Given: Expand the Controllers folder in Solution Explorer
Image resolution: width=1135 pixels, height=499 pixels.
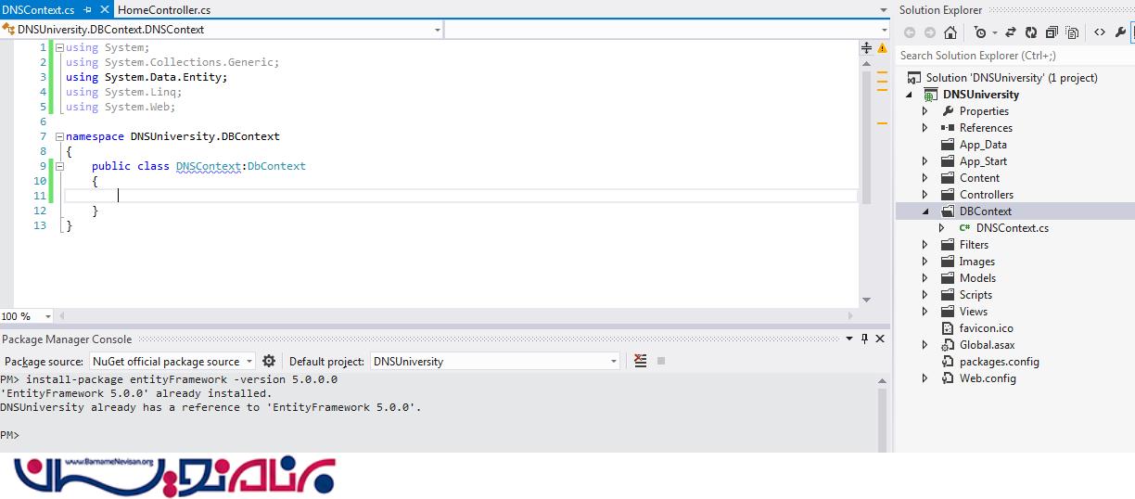Looking at the screenshot, I should [x=925, y=195].
